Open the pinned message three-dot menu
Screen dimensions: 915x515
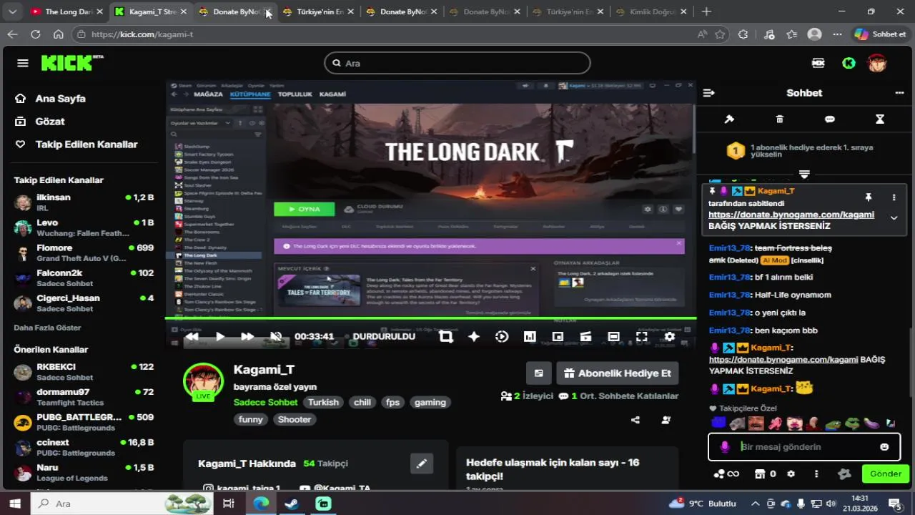(894, 197)
